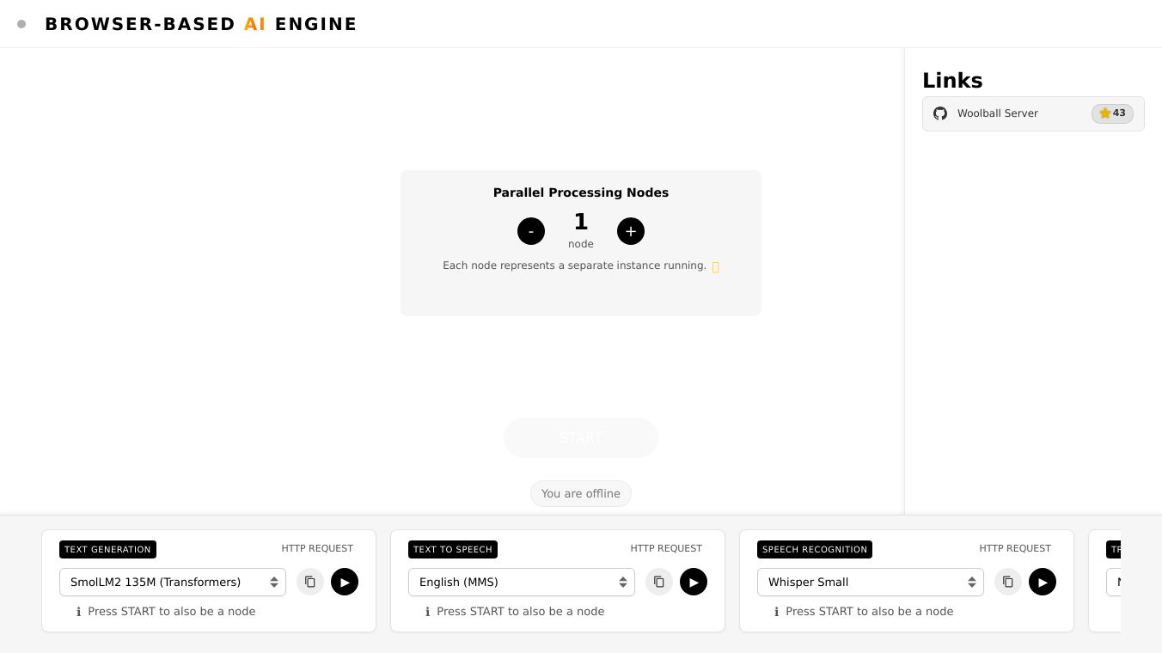Click the yellow info icon after instance description

pos(715,266)
